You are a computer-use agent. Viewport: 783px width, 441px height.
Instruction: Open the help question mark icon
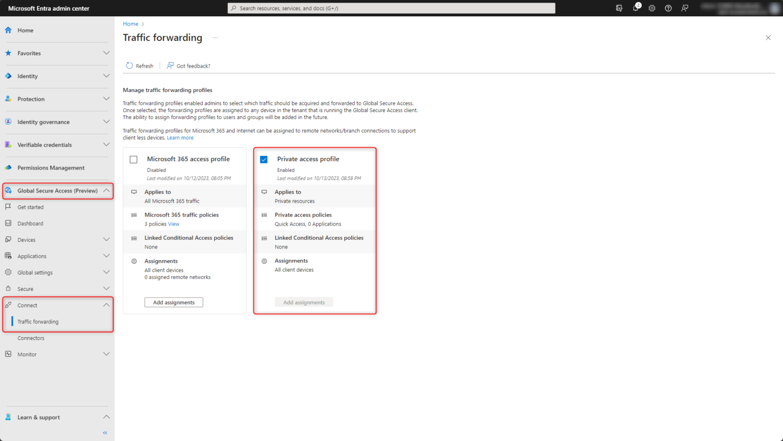click(668, 8)
